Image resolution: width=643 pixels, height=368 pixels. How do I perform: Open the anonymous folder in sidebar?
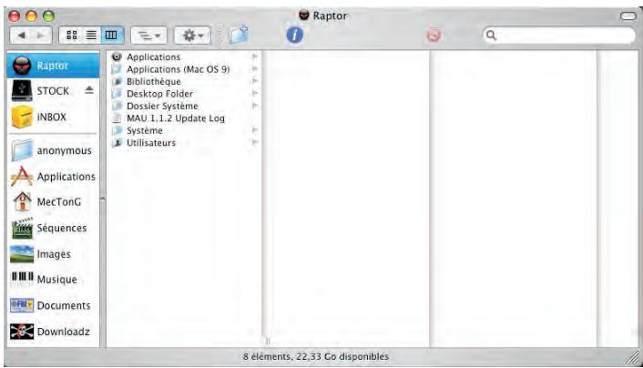(x=53, y=150)
